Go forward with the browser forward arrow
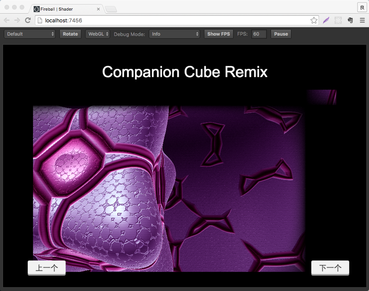Image resolution: width=369 pixels, height=291 pixels. (17, 20)
